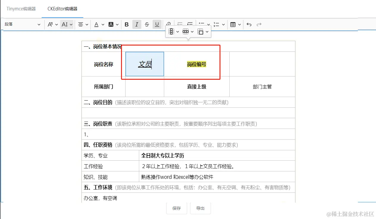
Task: Open the insert table dropdown
Action: tap(236, 24)
